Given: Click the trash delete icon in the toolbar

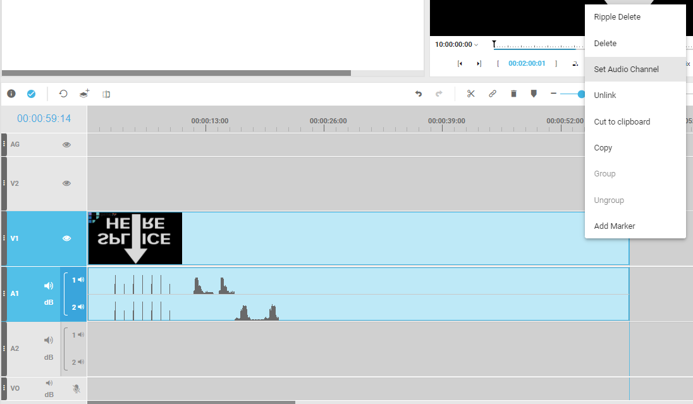Looking at the screenshot, I should pyautogui.click(x=513, y=94).
